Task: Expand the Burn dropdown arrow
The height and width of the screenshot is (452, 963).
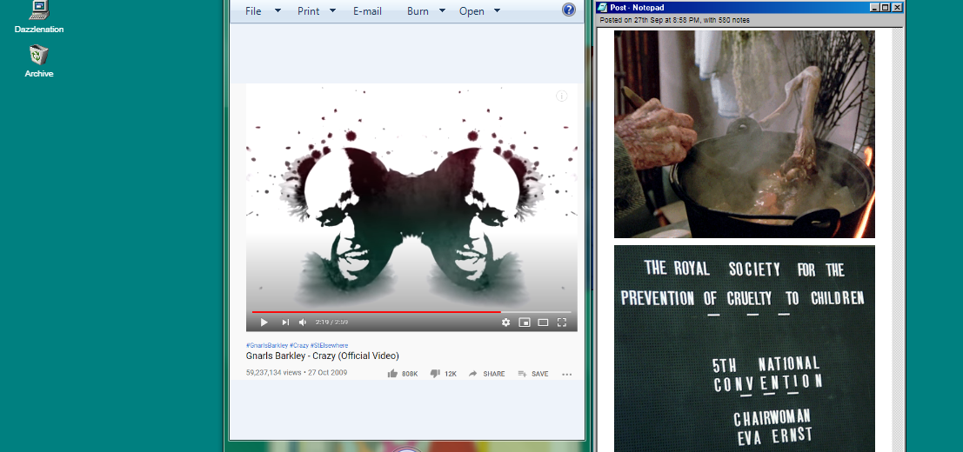Action: [442, 10]
